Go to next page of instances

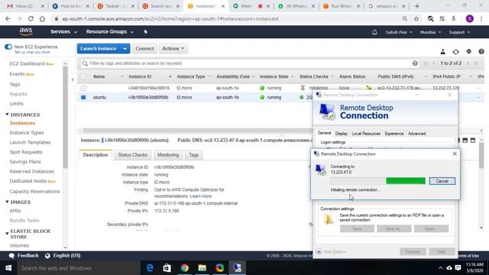coord(468,63)
